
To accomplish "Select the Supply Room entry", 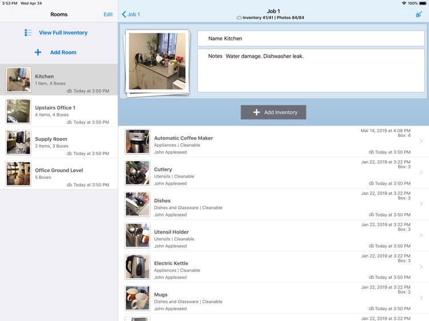I will [59, 142].
